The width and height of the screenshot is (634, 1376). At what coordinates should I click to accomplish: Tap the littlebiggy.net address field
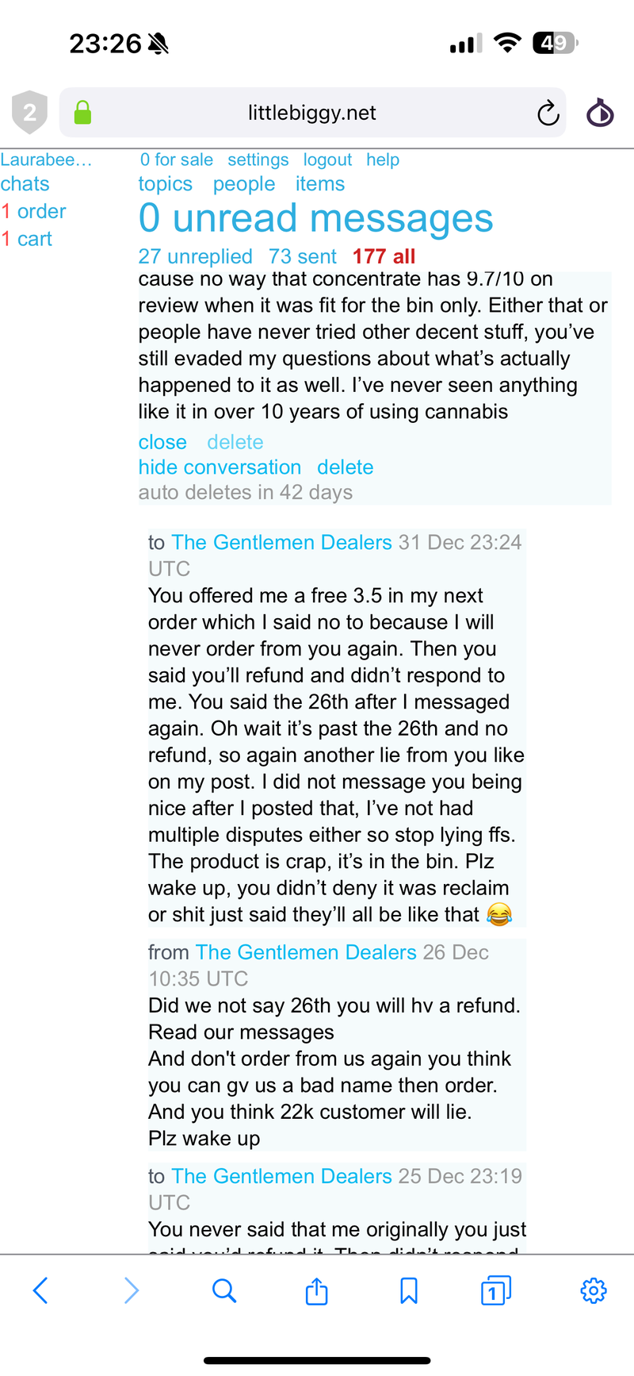pyautogui.click(x=311, y=113)
